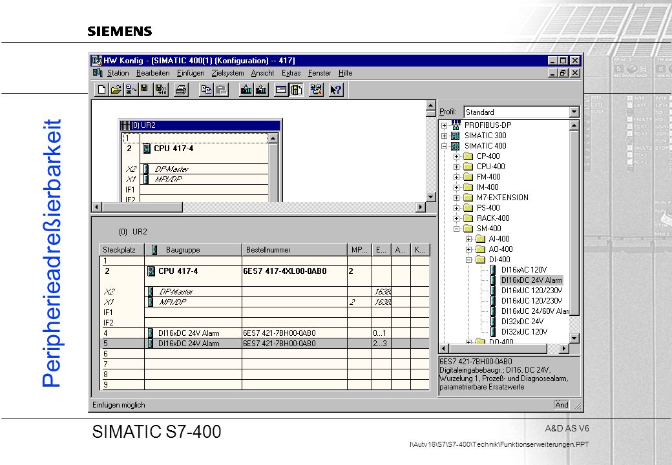Select the M7-EXTENSION folder
Image resolution: width=672 pixels, height=465 pixels.
click(x=502, y=198)
